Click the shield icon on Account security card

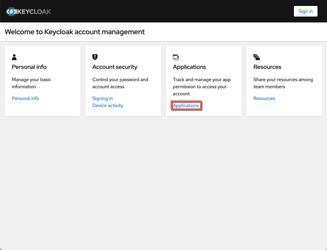tap(95, 57)
